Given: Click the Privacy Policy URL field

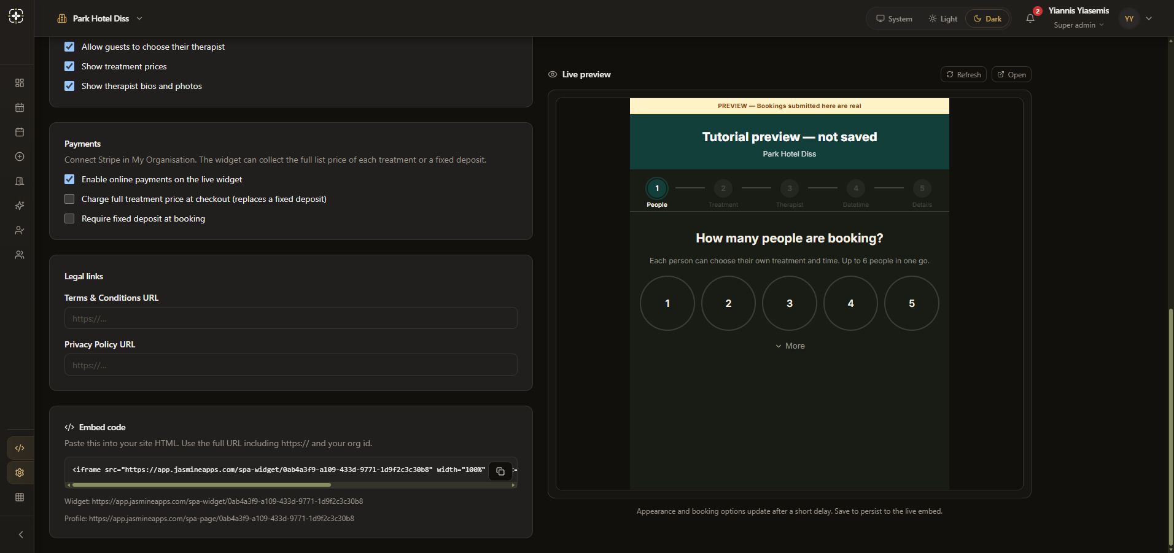Looking at the screenshot, I should click(291, 365).
